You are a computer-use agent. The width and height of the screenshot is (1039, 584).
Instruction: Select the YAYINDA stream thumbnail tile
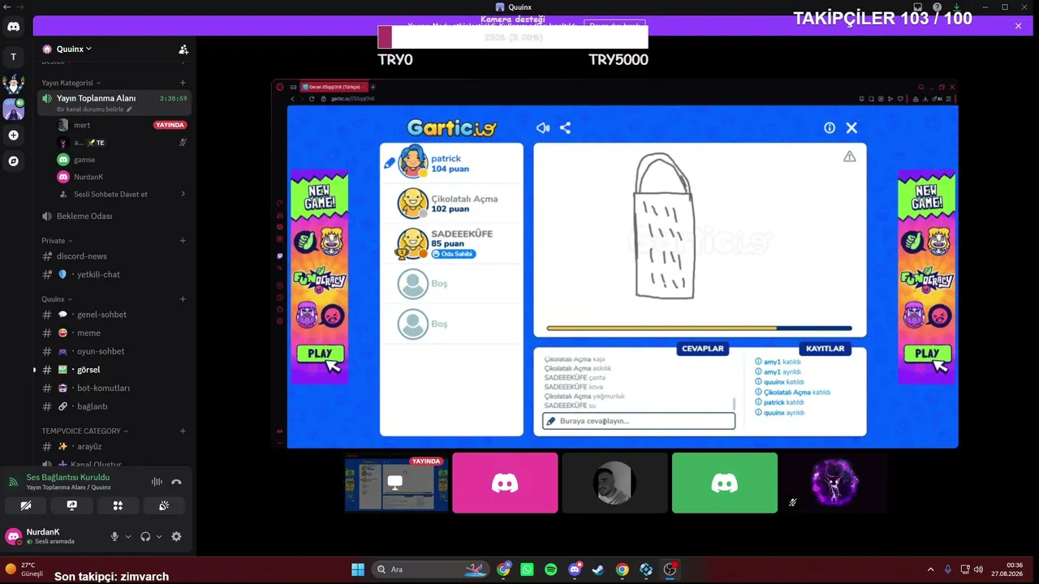(396, 483)
